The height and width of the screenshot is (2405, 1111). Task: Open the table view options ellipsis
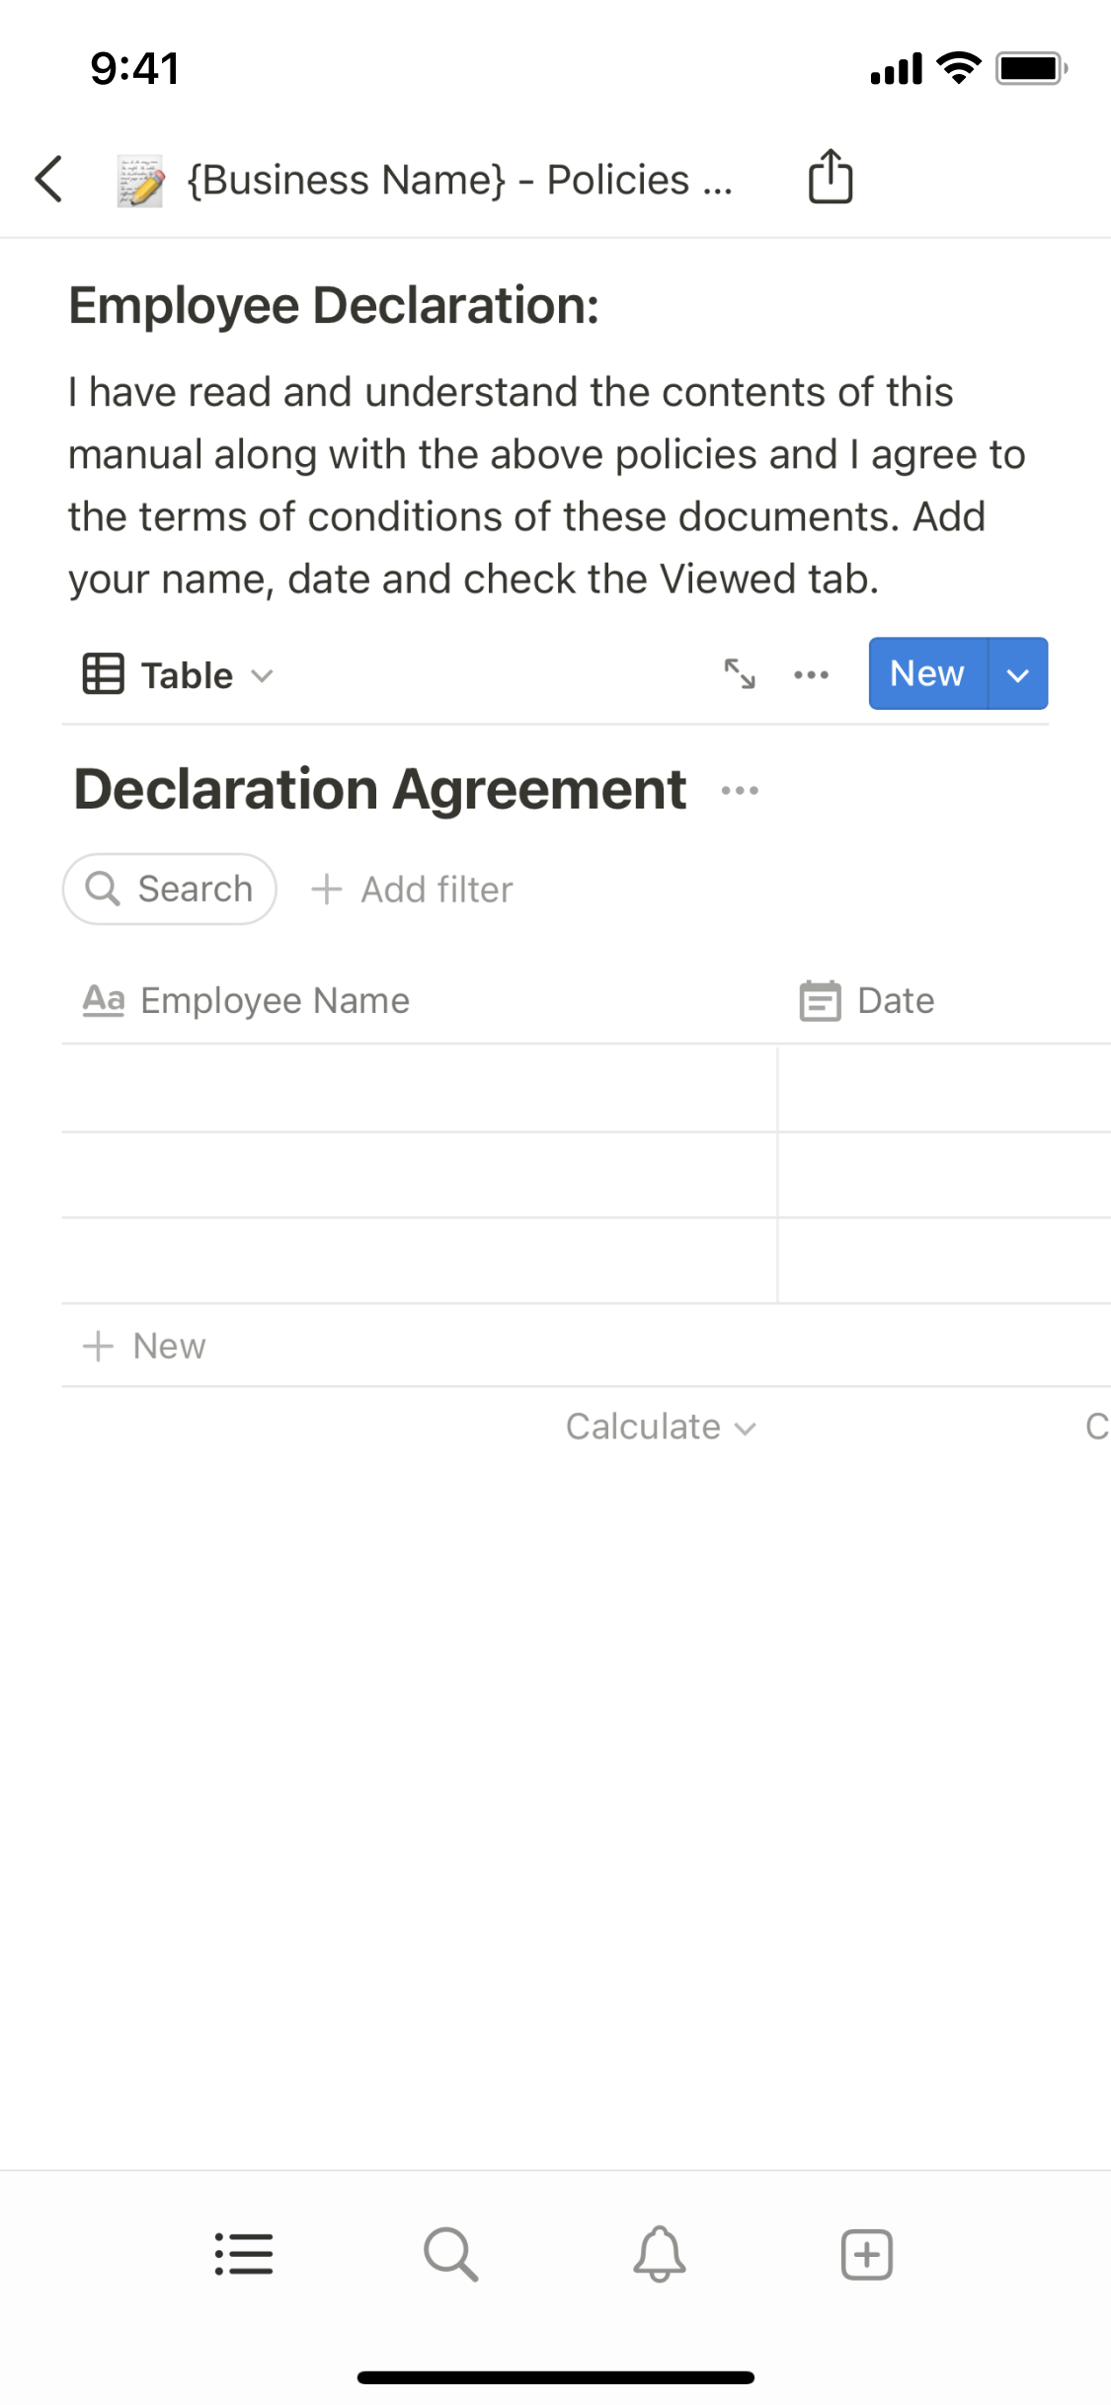point(811,674)
